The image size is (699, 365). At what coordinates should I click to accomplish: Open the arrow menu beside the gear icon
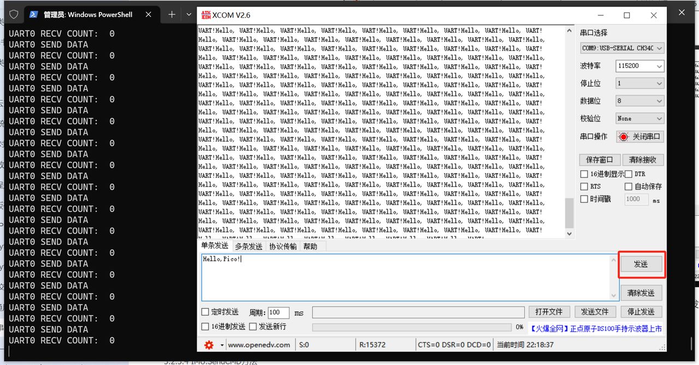click(222, 345)
